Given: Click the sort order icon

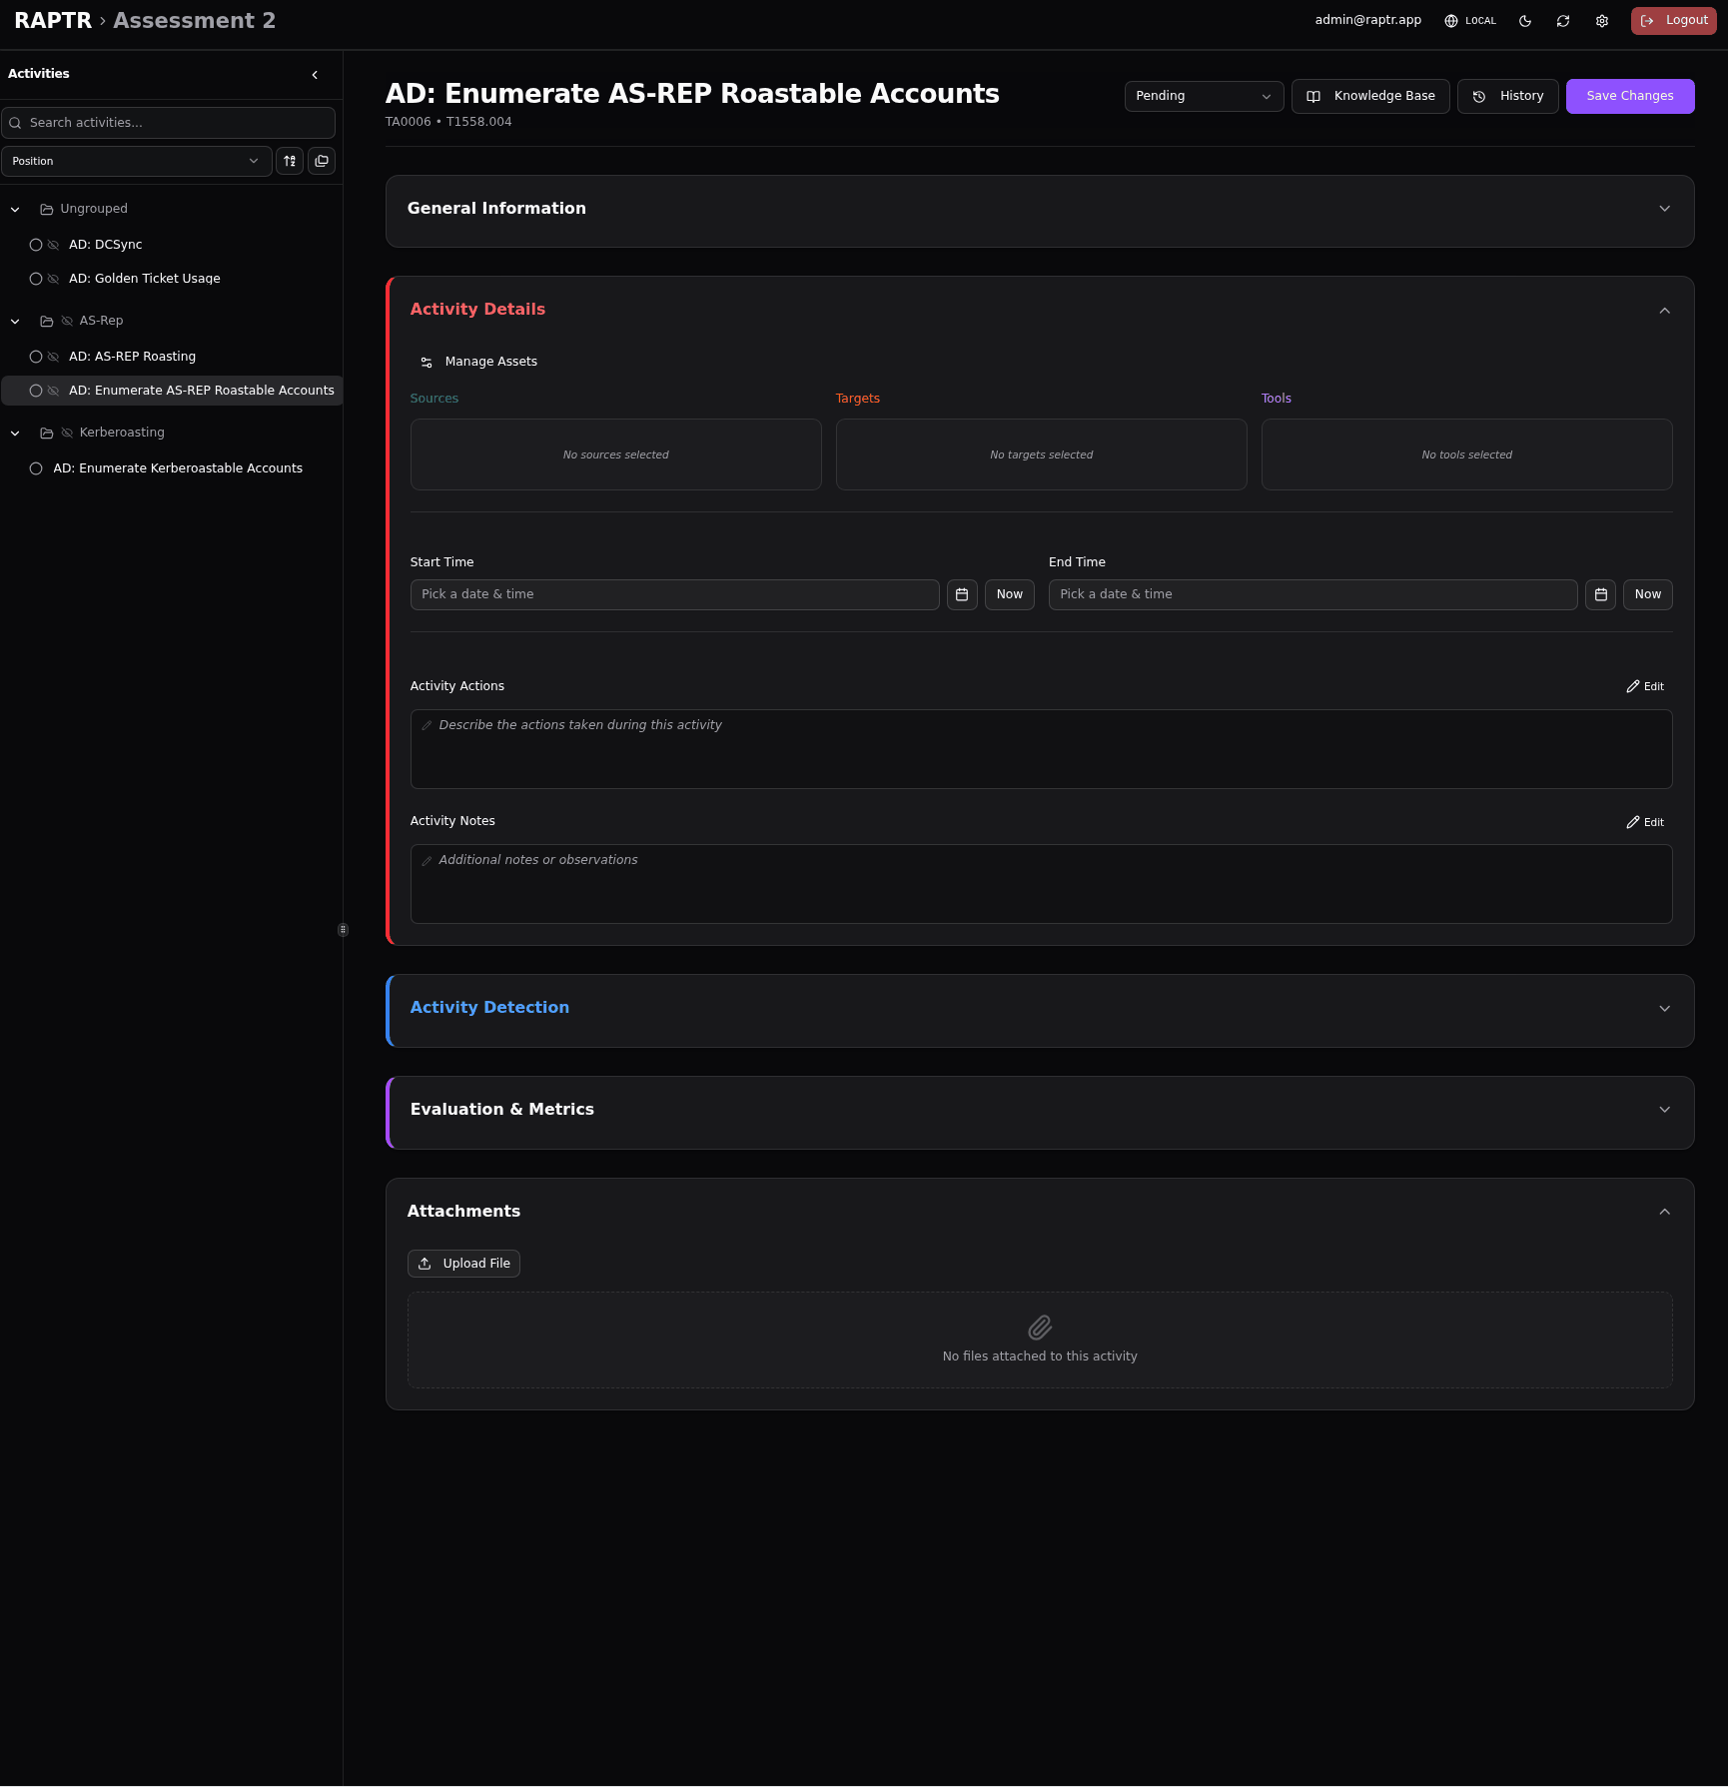Looking at the screenshot, I should [x=290, y=161].
